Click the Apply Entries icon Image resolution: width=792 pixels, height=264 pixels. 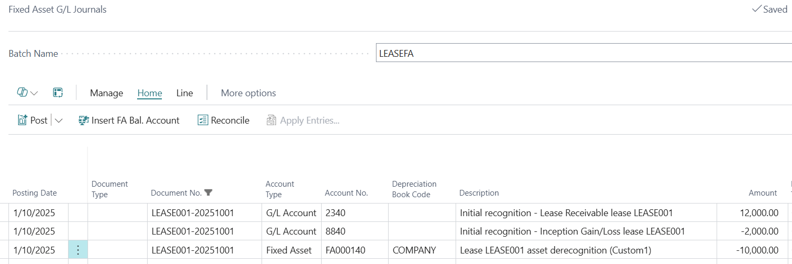tap(272, 120)
